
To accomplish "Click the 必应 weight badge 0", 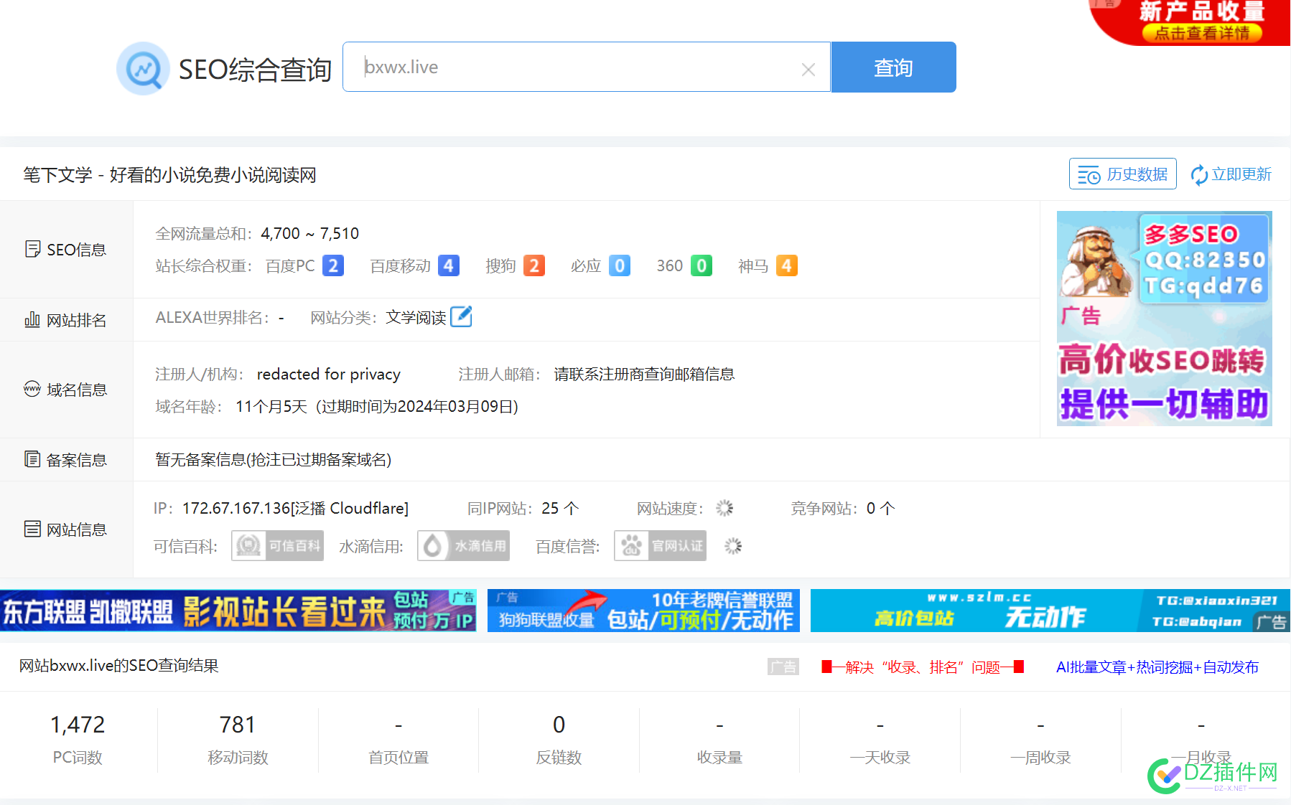I will pyautogui.click(x=620, y=266).
